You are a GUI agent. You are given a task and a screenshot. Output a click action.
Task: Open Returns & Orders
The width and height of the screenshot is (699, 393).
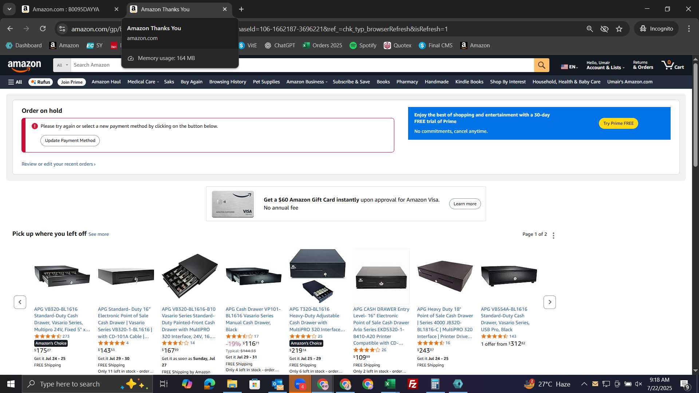click(643, 65)
